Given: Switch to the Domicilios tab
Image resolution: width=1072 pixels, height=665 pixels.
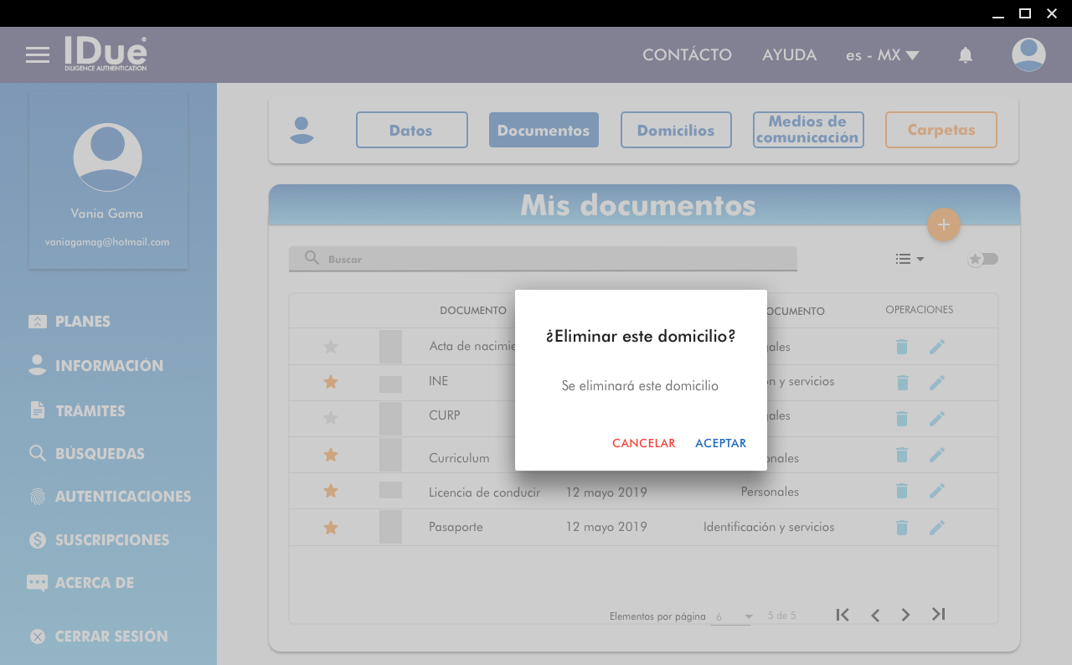Looking at the screenshot, I should click(x=676, y=130).
